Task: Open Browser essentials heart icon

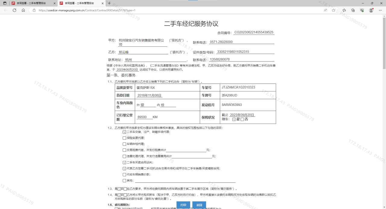Action: point(362,10)
